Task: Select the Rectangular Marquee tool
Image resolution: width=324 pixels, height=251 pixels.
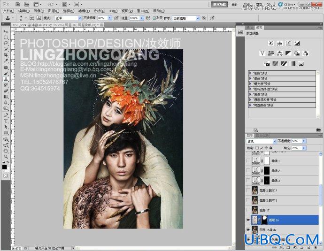Action: pyautogui.click(x=6, y=38)
